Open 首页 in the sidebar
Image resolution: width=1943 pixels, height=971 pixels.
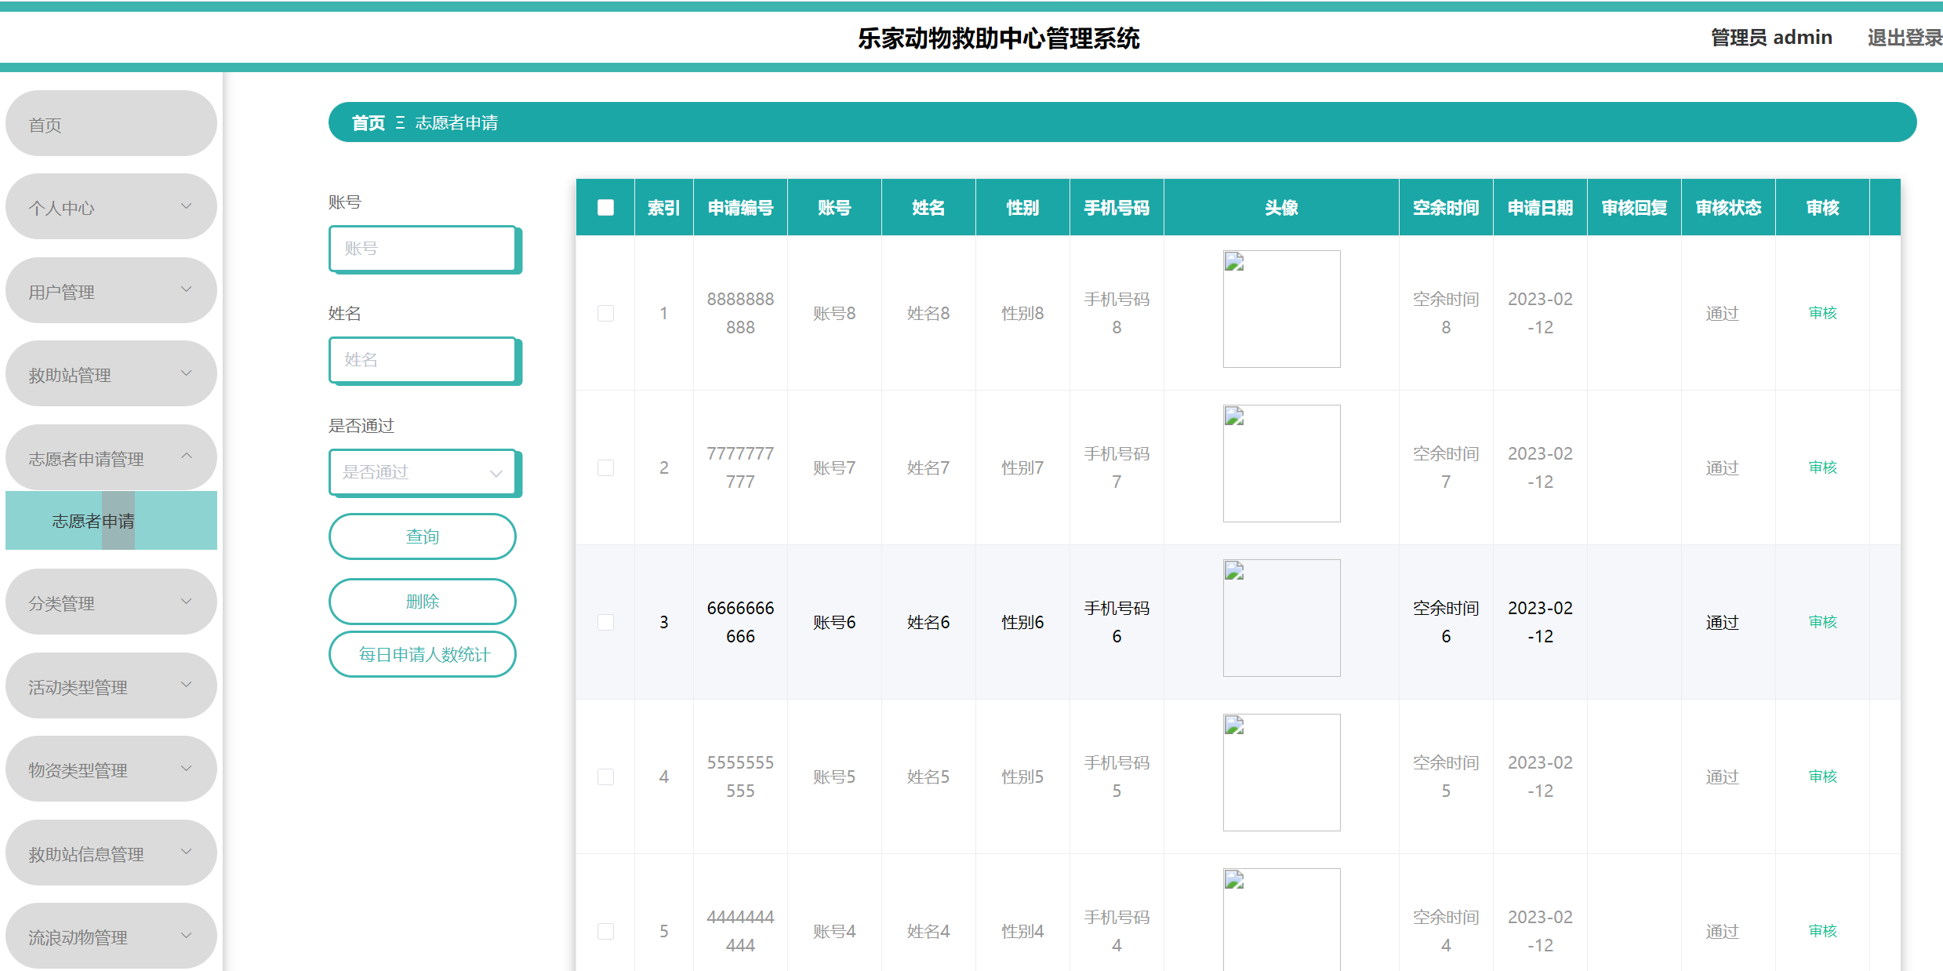(111, 124)
